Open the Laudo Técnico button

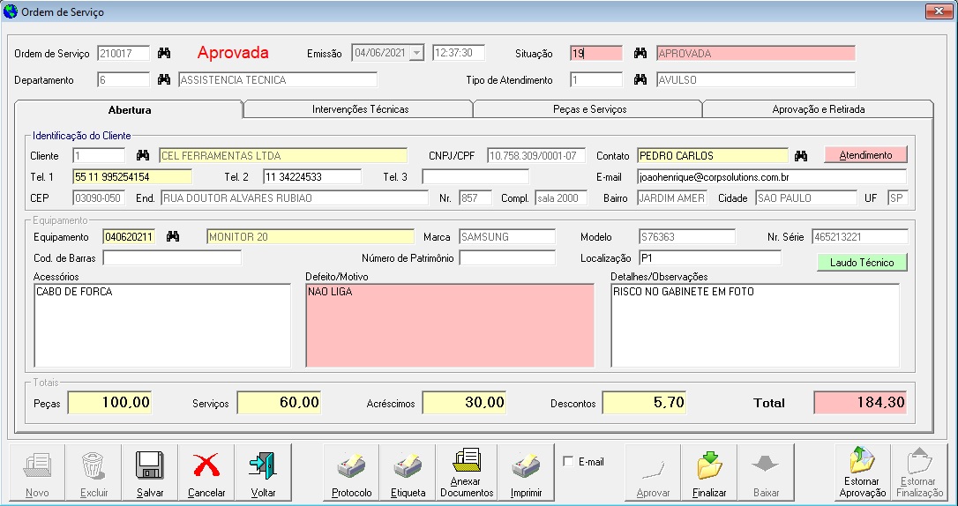click(861, 262)
